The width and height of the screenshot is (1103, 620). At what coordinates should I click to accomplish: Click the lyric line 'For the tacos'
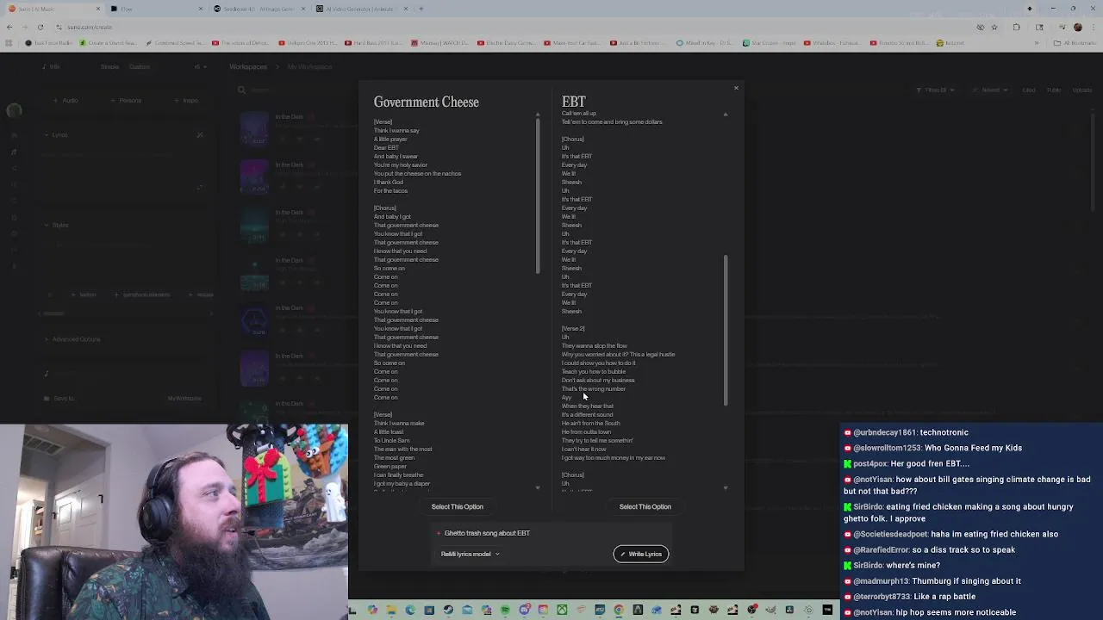pyautogui.click(x=390, y=190)
